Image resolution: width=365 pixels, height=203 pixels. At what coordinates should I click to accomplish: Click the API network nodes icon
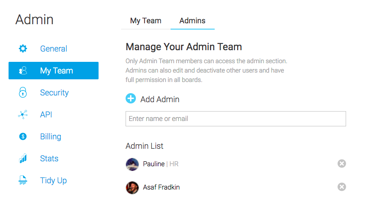23,114
